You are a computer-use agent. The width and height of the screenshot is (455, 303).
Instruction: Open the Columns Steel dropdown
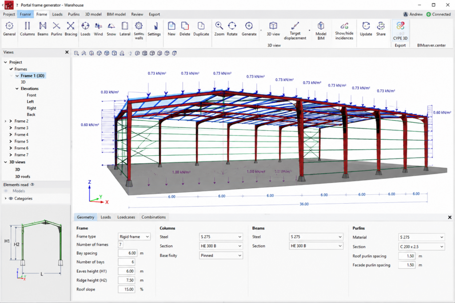coord(221,236)
